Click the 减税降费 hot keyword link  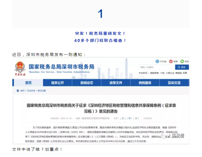[154, 73]
